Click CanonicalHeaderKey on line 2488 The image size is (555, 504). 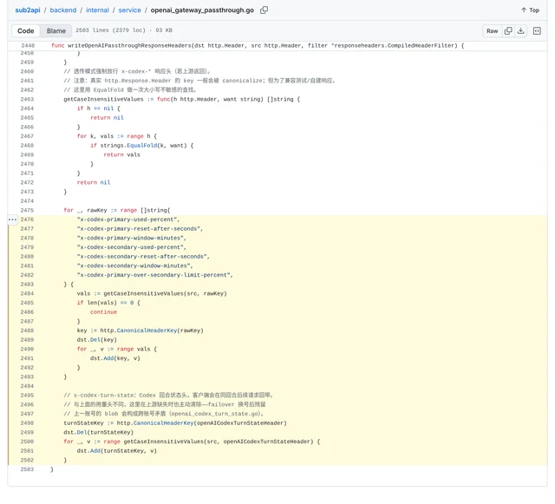147,331
